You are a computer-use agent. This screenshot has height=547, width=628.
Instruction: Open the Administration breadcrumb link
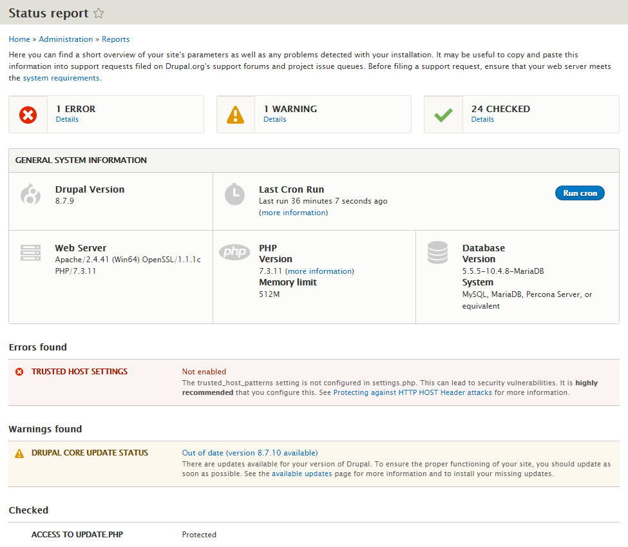click(x=66, y=39)
